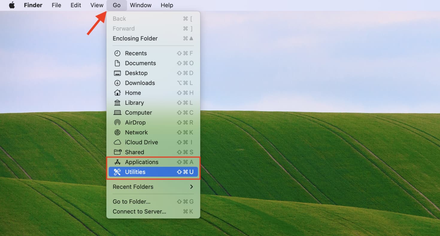Go to Home folder
This screenshot has width=440, height=236.
click(x=153, y=93)
